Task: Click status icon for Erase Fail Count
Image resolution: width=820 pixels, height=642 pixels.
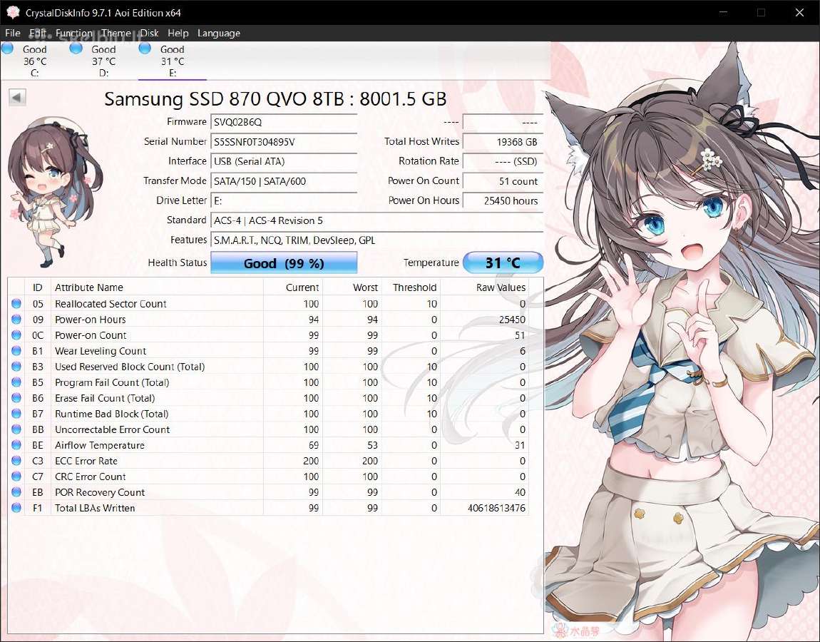Action: (16, 397)
